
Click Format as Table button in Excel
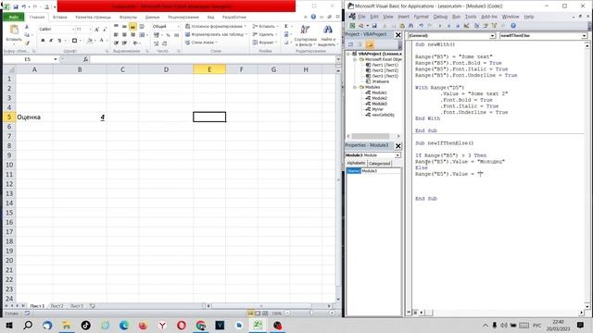pos(216,34)
